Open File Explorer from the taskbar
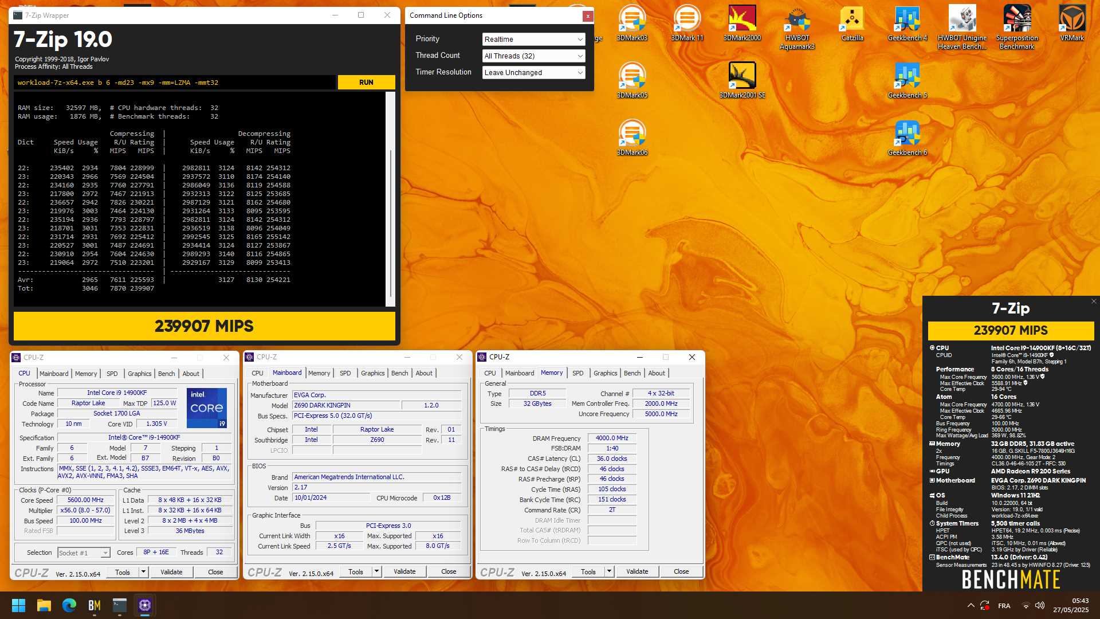 coord(44,605)
